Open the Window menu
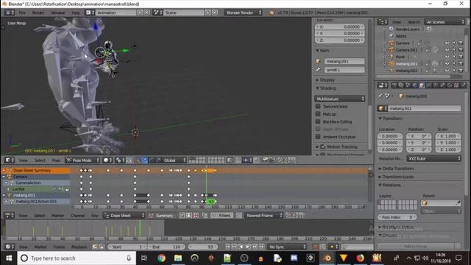Screen dimensions: 471x265 click(58, 13)
